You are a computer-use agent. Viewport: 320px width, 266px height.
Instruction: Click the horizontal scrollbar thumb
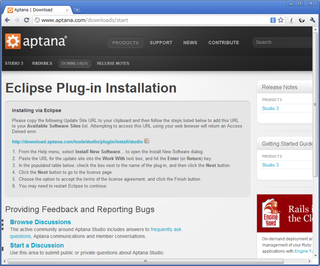point(145,261)
